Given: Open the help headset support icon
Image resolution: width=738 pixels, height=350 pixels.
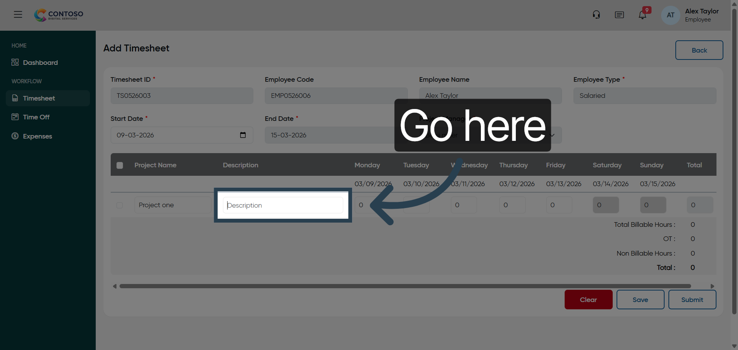Looking at the screenshot, I should pos(596,14).
